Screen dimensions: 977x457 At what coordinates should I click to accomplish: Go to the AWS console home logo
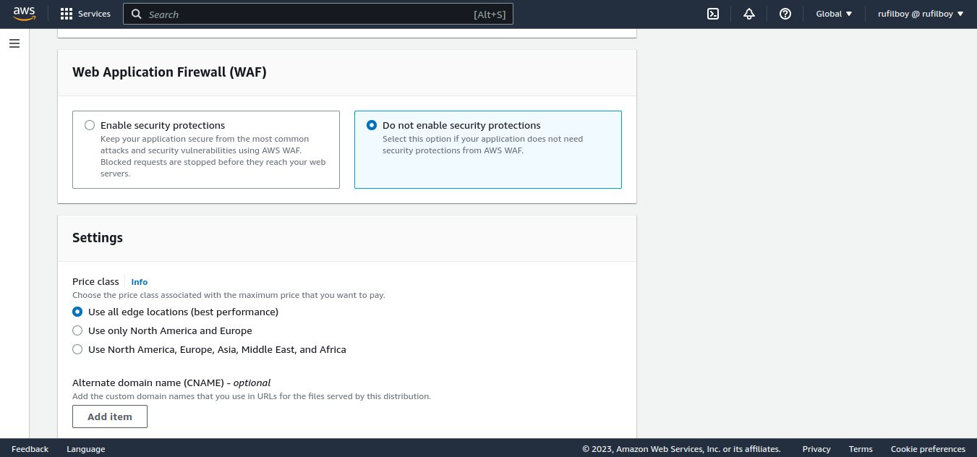(24, 14)
